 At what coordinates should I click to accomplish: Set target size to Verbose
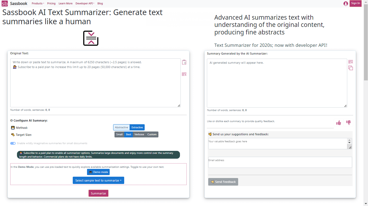[139, 134]
